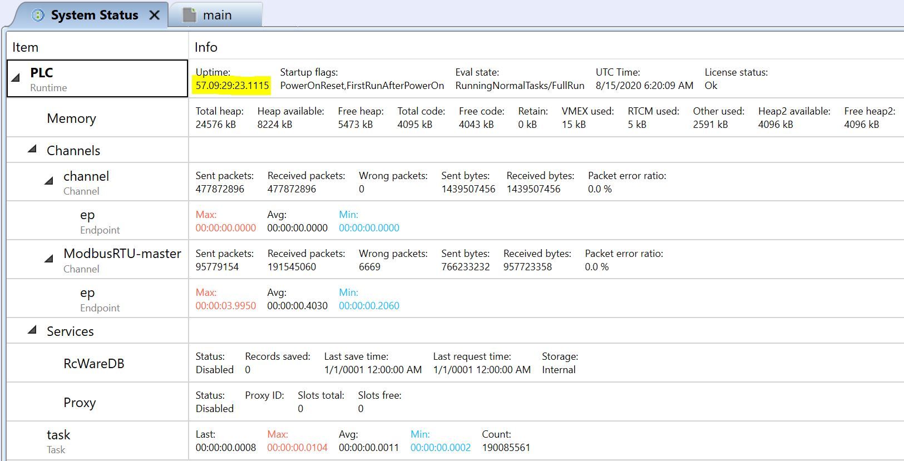This screenshot has height=461, width=904.
Task: Select the Services tree item
Action: [x=70, y=331]
